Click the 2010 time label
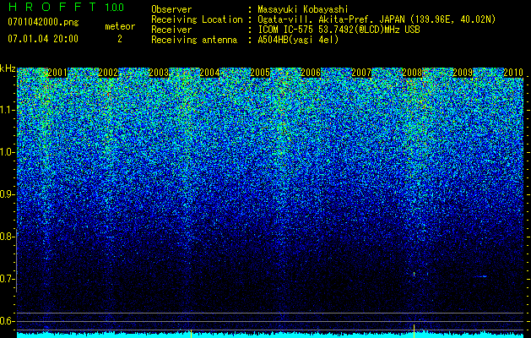This screenshot has width=531, height=338. [513, 73]
